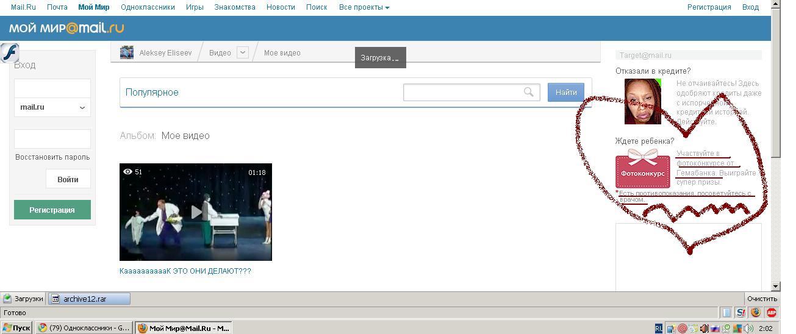Open Adblock Plus ABP icon
The width and height of the screenshot is (796, 334).
tap(771, 313)
